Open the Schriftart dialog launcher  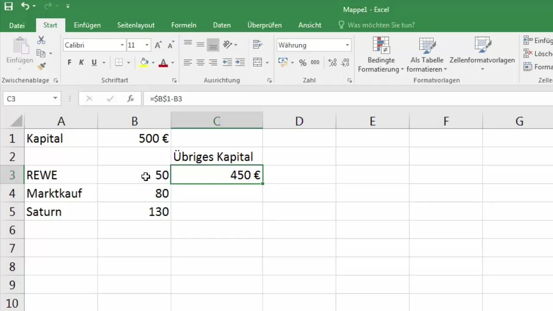click(x=175, y=80)
